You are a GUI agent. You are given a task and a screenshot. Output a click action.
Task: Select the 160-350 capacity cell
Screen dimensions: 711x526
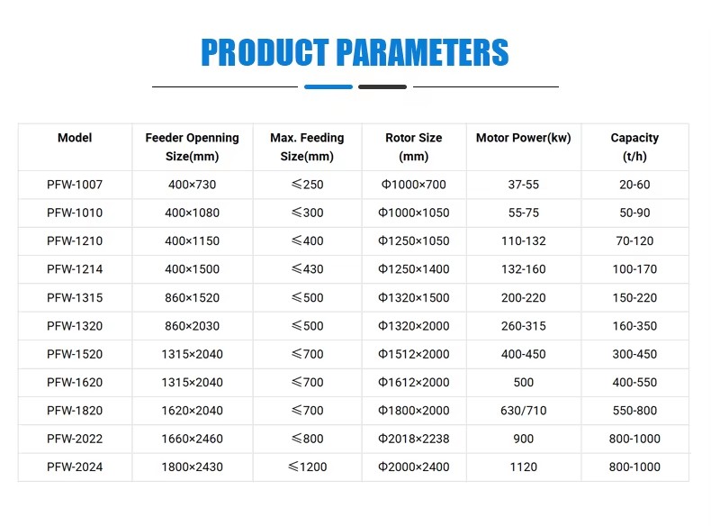click(x=634, y=326)
